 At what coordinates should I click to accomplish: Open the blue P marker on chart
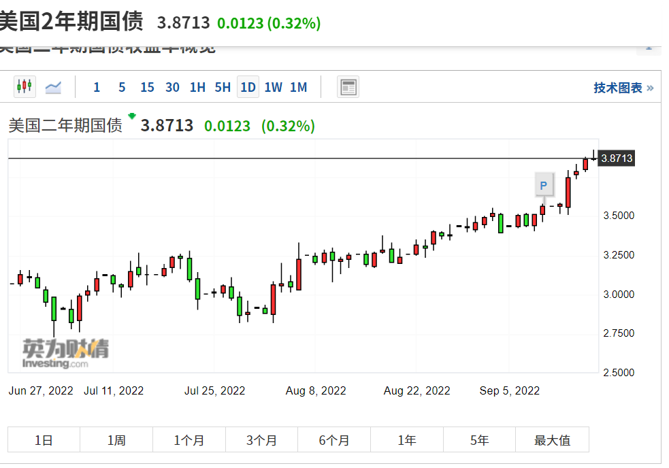click(x=543, y=185)
